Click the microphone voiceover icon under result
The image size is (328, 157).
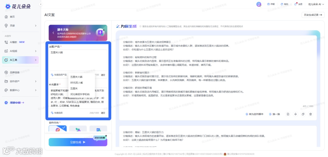pos(296,114)
